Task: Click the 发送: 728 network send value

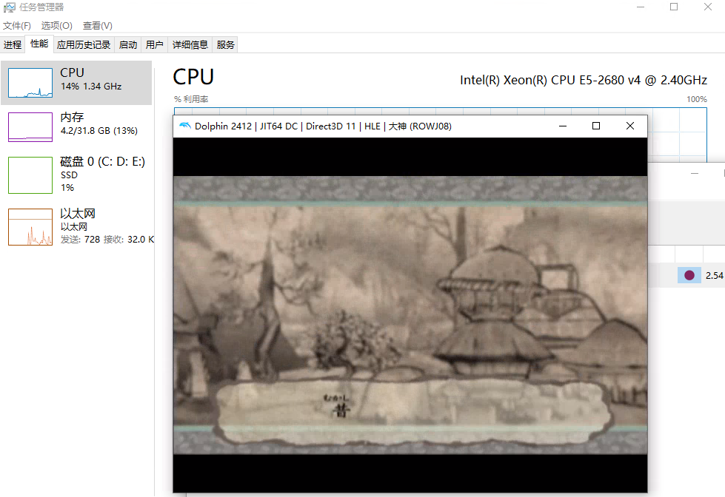Action: [81, 240]
